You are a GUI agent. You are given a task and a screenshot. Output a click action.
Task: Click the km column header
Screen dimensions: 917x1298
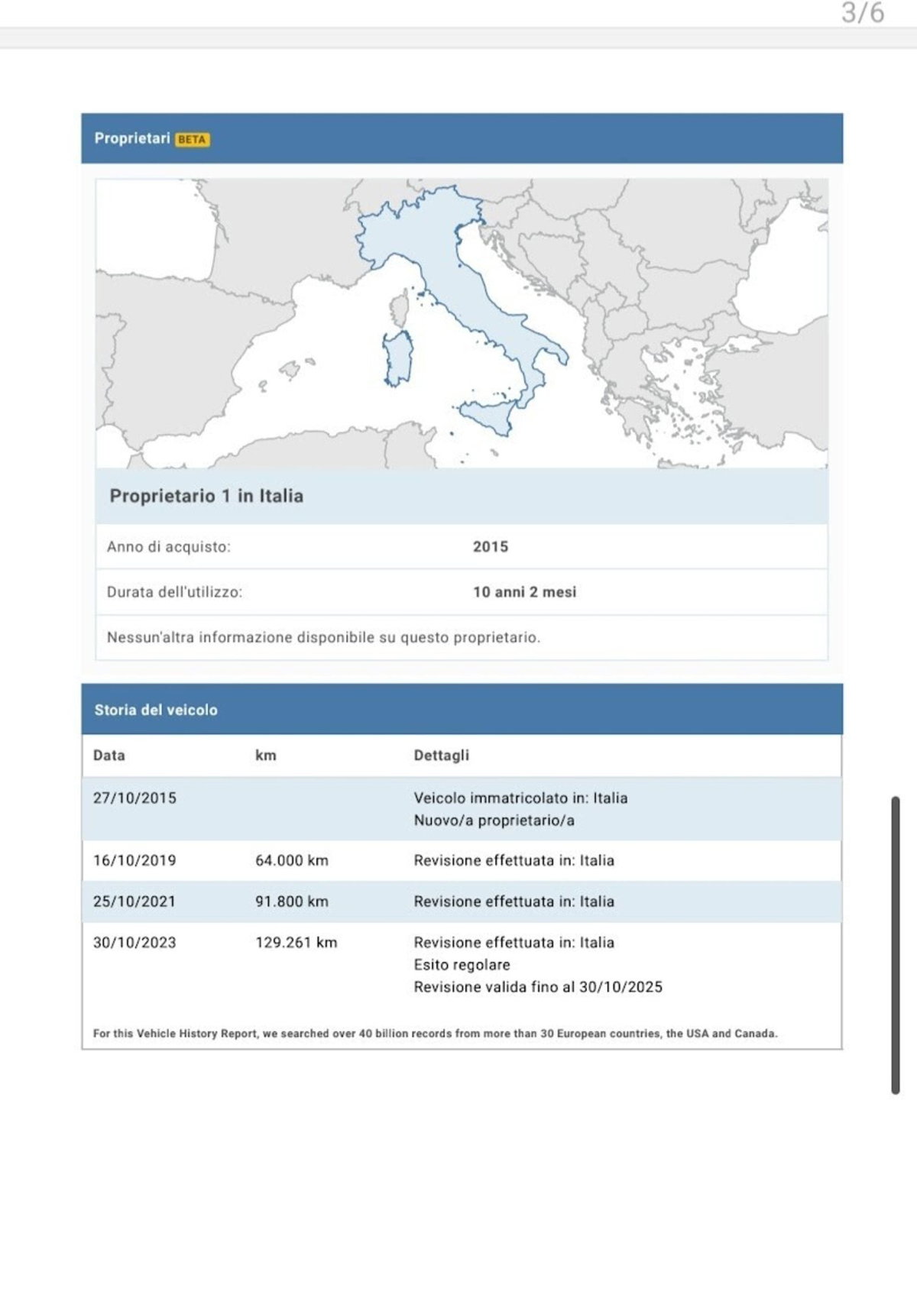pyautogui.click(x=265, y=755)
